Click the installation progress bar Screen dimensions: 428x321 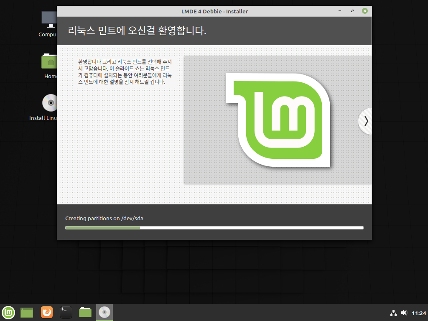coord(214,228)
